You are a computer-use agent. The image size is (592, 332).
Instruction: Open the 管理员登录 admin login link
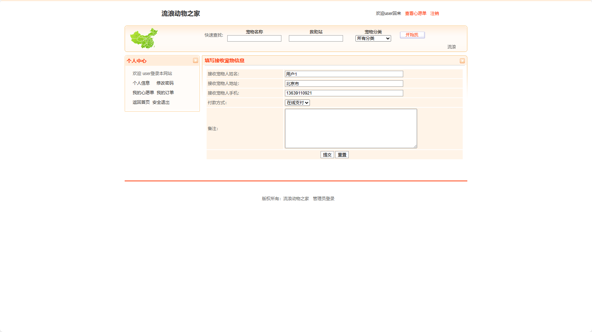[323, 198]
